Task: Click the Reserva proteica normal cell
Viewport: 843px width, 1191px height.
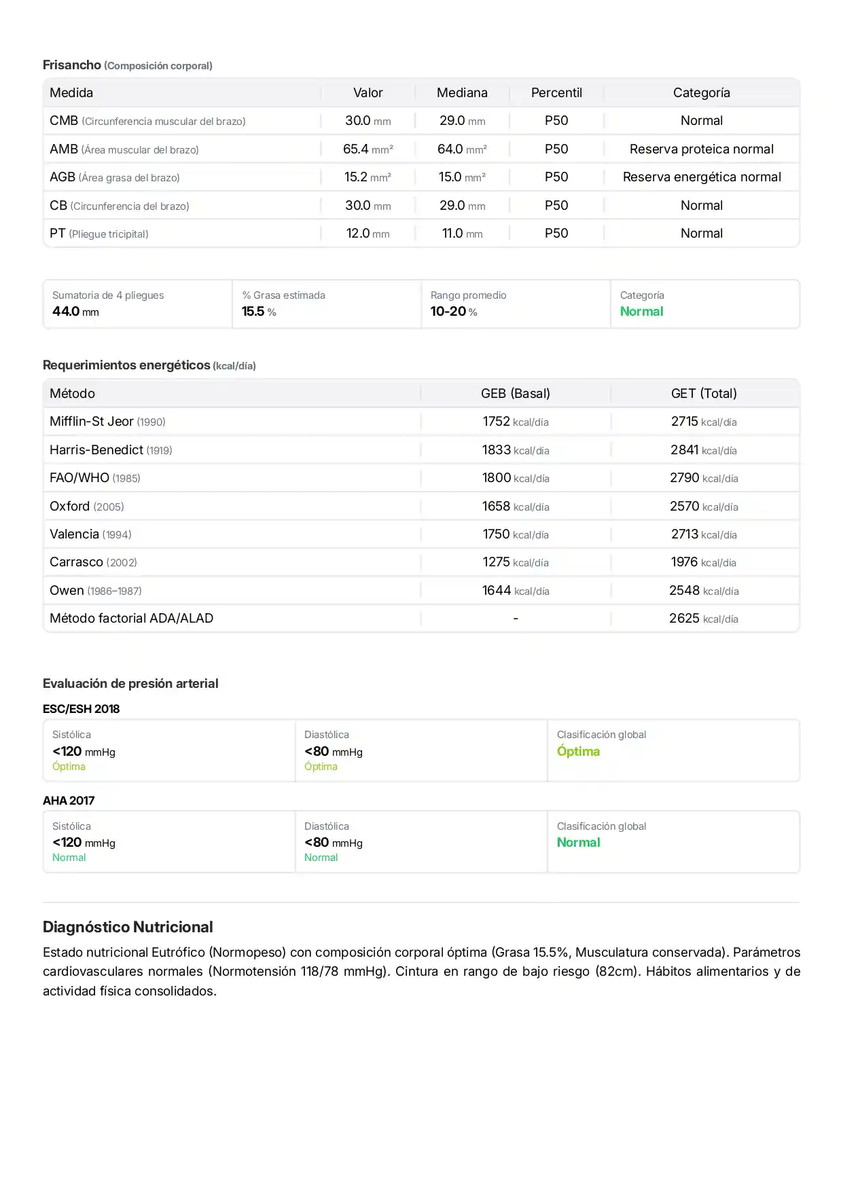Action: pos(701,149)
